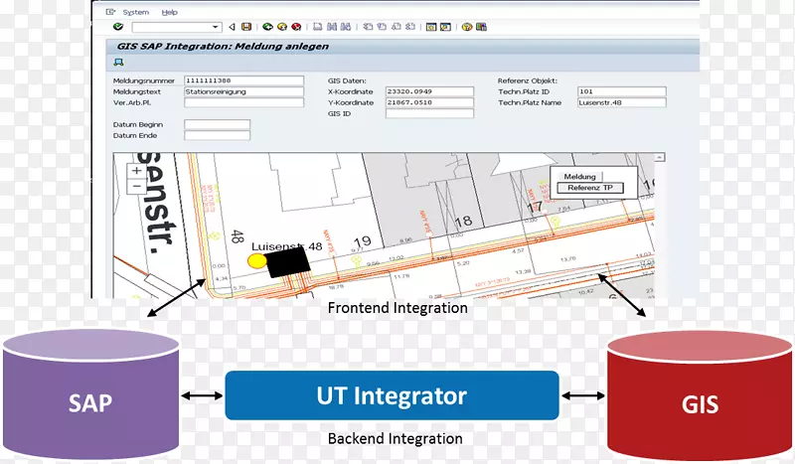
Task: Click the map scrollbar up arrow
Action: (659, 158)
